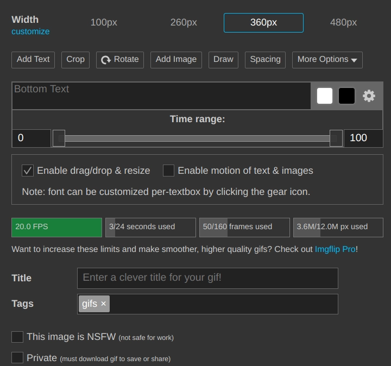
Task: Pick the black outline color swatch
Action: pos(346,96)
